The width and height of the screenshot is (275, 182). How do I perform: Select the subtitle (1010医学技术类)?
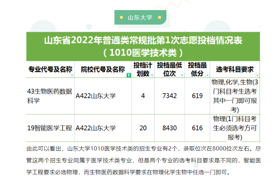143,53
